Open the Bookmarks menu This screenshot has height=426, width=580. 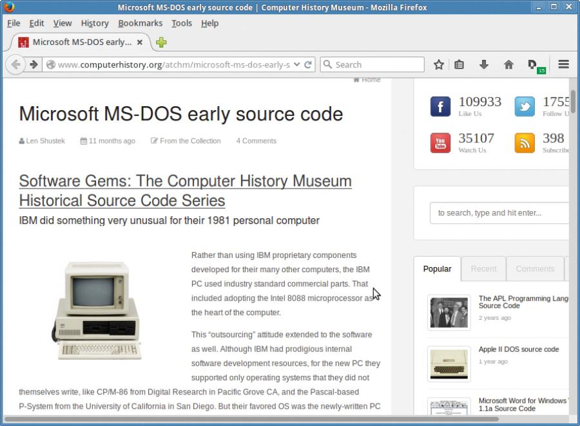140,23
